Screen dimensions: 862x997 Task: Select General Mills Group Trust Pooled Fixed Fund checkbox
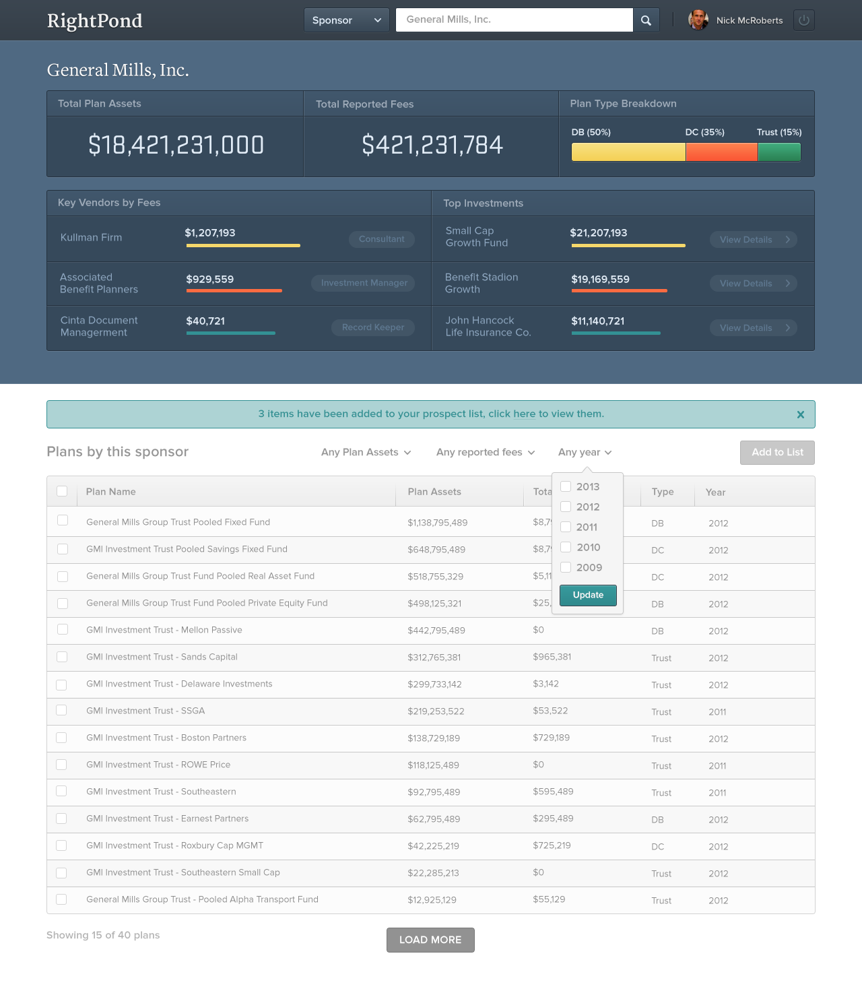pyautogui.click(x=63, y=520)
